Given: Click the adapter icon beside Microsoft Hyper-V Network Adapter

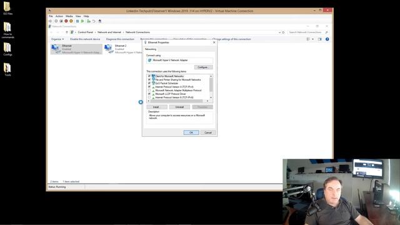Looking at the screenshot, I should click(150, 60).
